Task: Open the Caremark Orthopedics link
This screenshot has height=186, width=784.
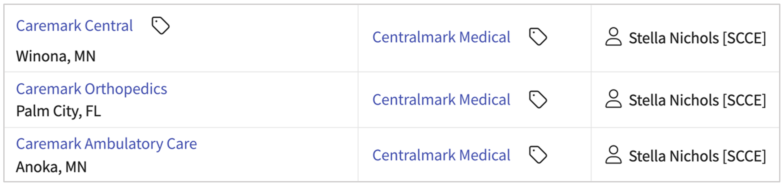Action: pos(91,89)
